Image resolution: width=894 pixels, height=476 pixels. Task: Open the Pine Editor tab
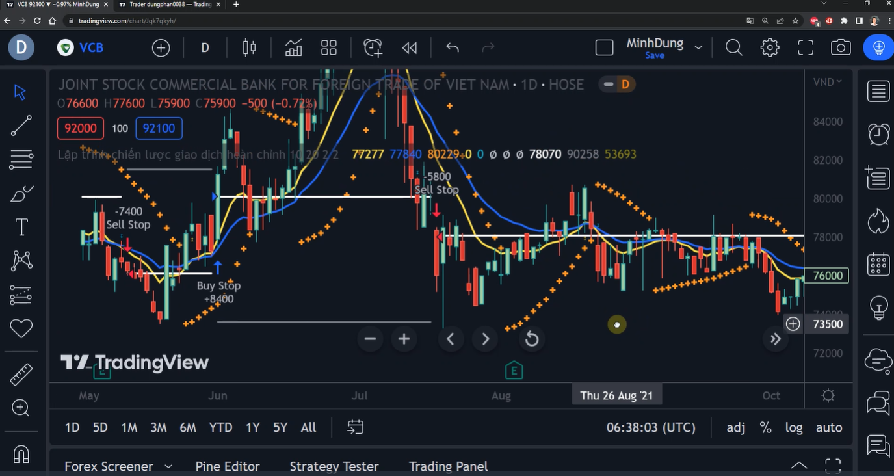click(x=228, y=466)
